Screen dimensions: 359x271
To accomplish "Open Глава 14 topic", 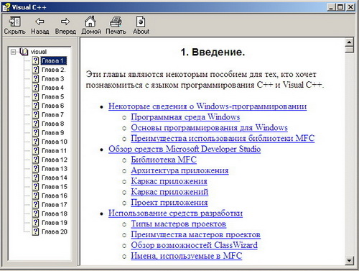I will pos(55,178).
